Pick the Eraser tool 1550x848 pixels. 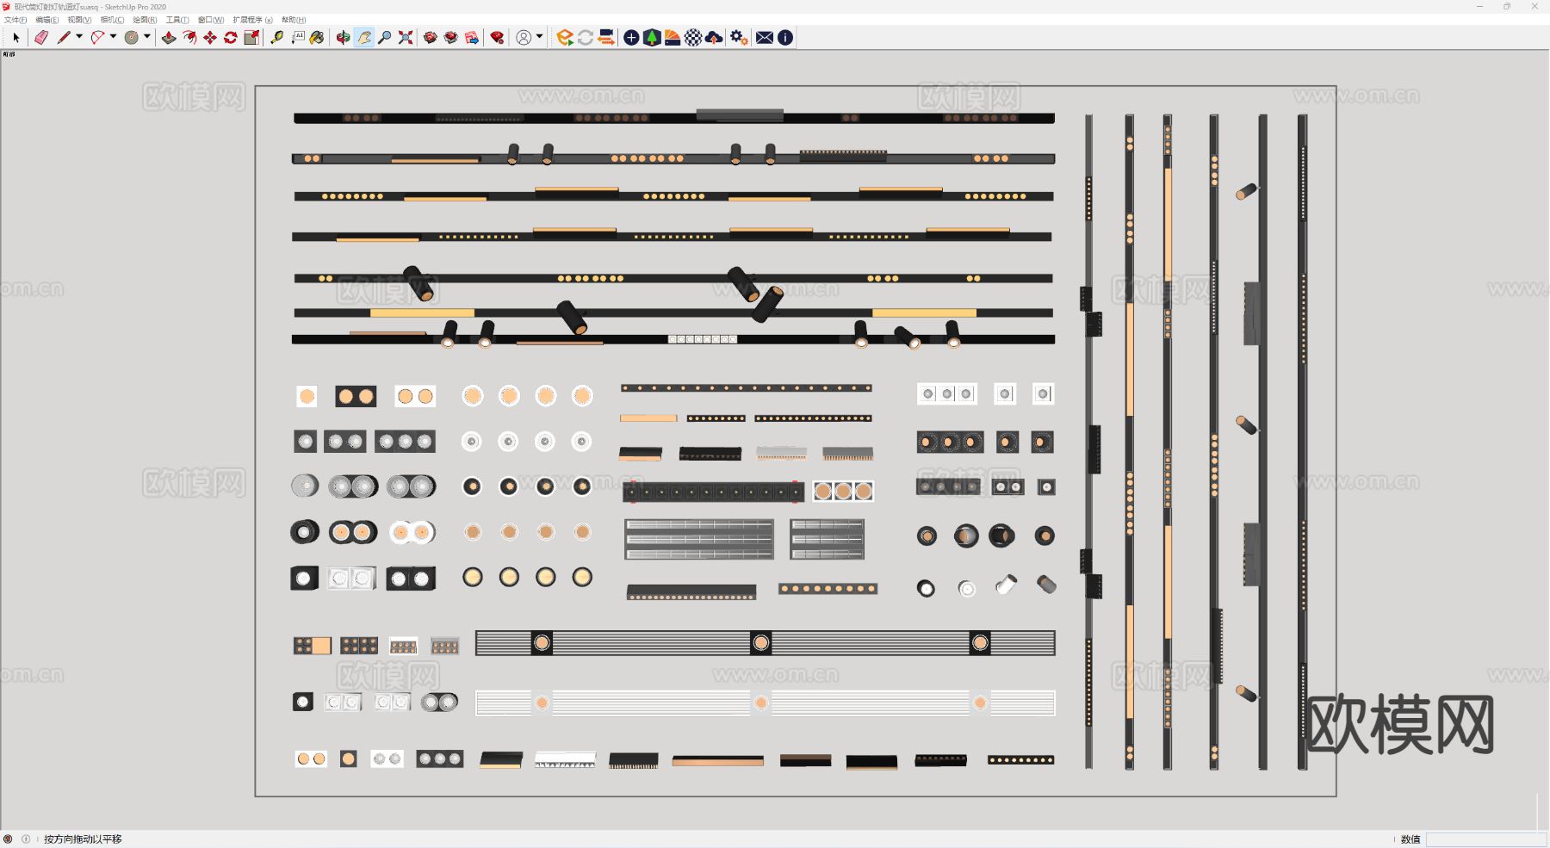(40, 38)
